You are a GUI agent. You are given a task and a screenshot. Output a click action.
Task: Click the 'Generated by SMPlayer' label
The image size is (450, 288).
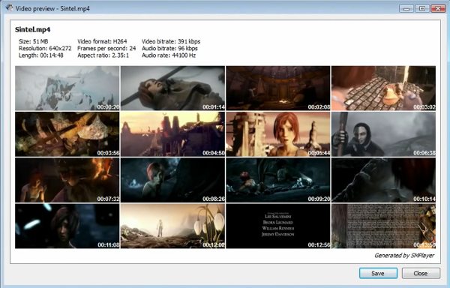[x=404, y=255]
